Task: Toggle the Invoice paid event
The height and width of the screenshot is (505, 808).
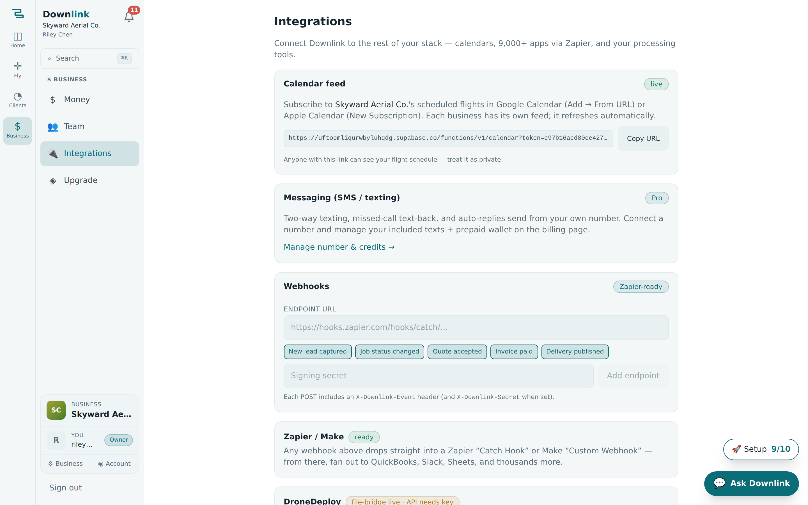Action: [514, 351]
